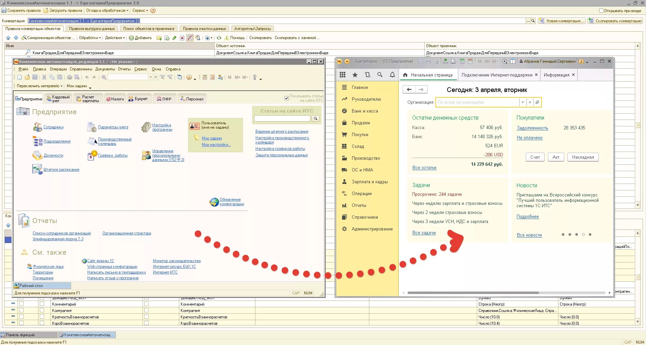
Task: Click the Добавить green plus button
Action: click(x=141, y=38)
